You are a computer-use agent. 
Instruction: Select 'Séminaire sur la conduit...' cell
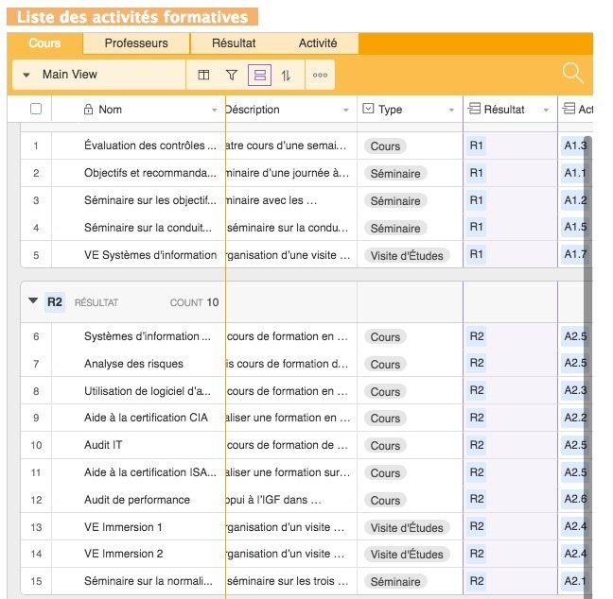point(138,228)
